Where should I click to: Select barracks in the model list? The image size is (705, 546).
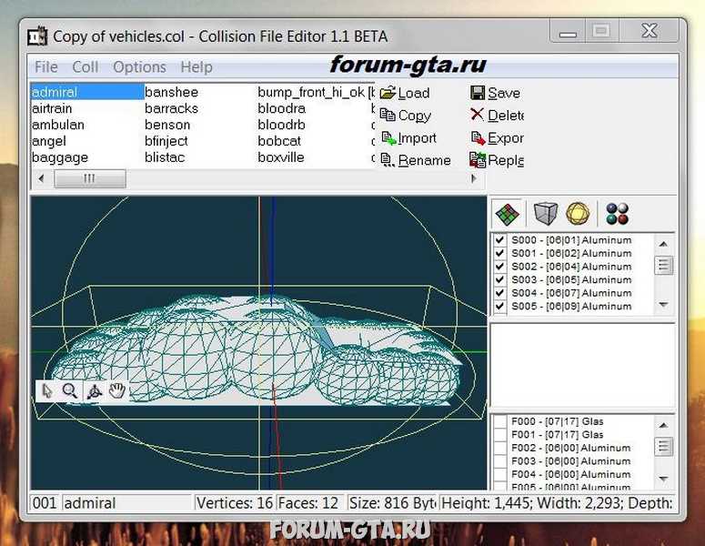(x=172, y=109)
